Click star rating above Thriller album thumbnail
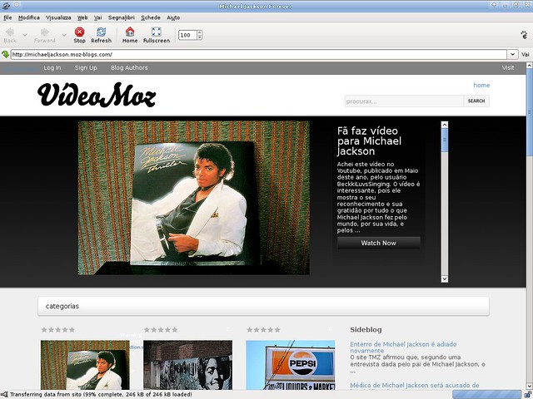This screenshot has width=533, height=399. pyautogui.click(x=57, y=330)
